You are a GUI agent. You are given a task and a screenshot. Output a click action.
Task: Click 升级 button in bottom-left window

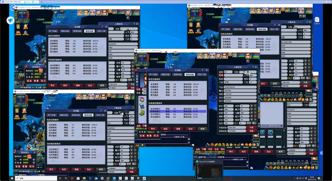pyautogui.click(x=132, y=168)
